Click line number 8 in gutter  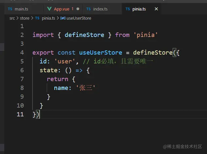[x=22, y=88]
